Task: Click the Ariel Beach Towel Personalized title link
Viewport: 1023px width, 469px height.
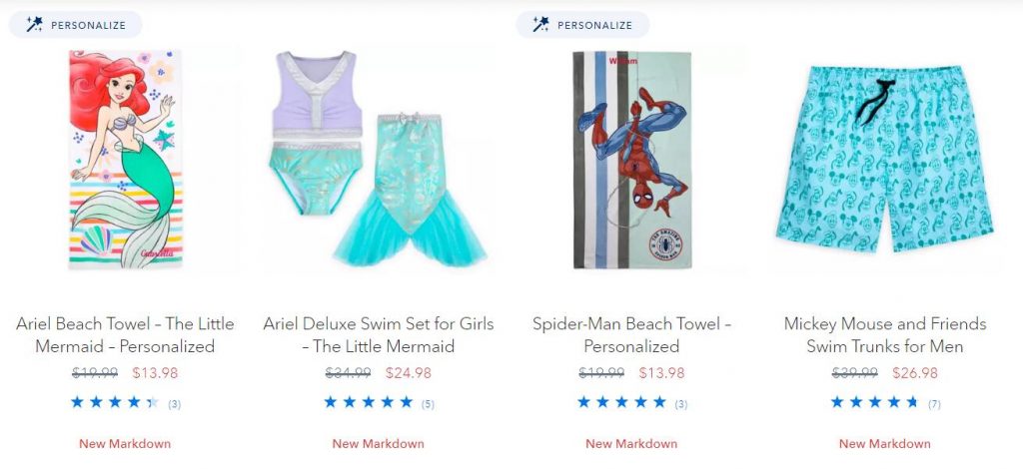Action: (125, 335)
